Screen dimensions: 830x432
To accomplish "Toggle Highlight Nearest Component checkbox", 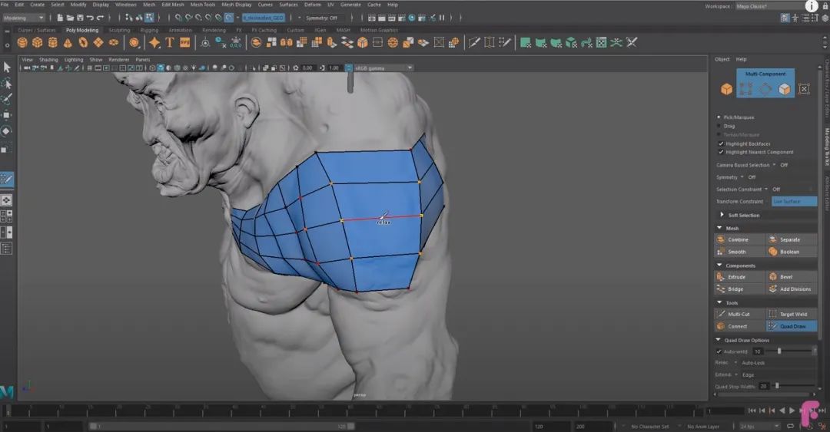I will coord(721,152).
